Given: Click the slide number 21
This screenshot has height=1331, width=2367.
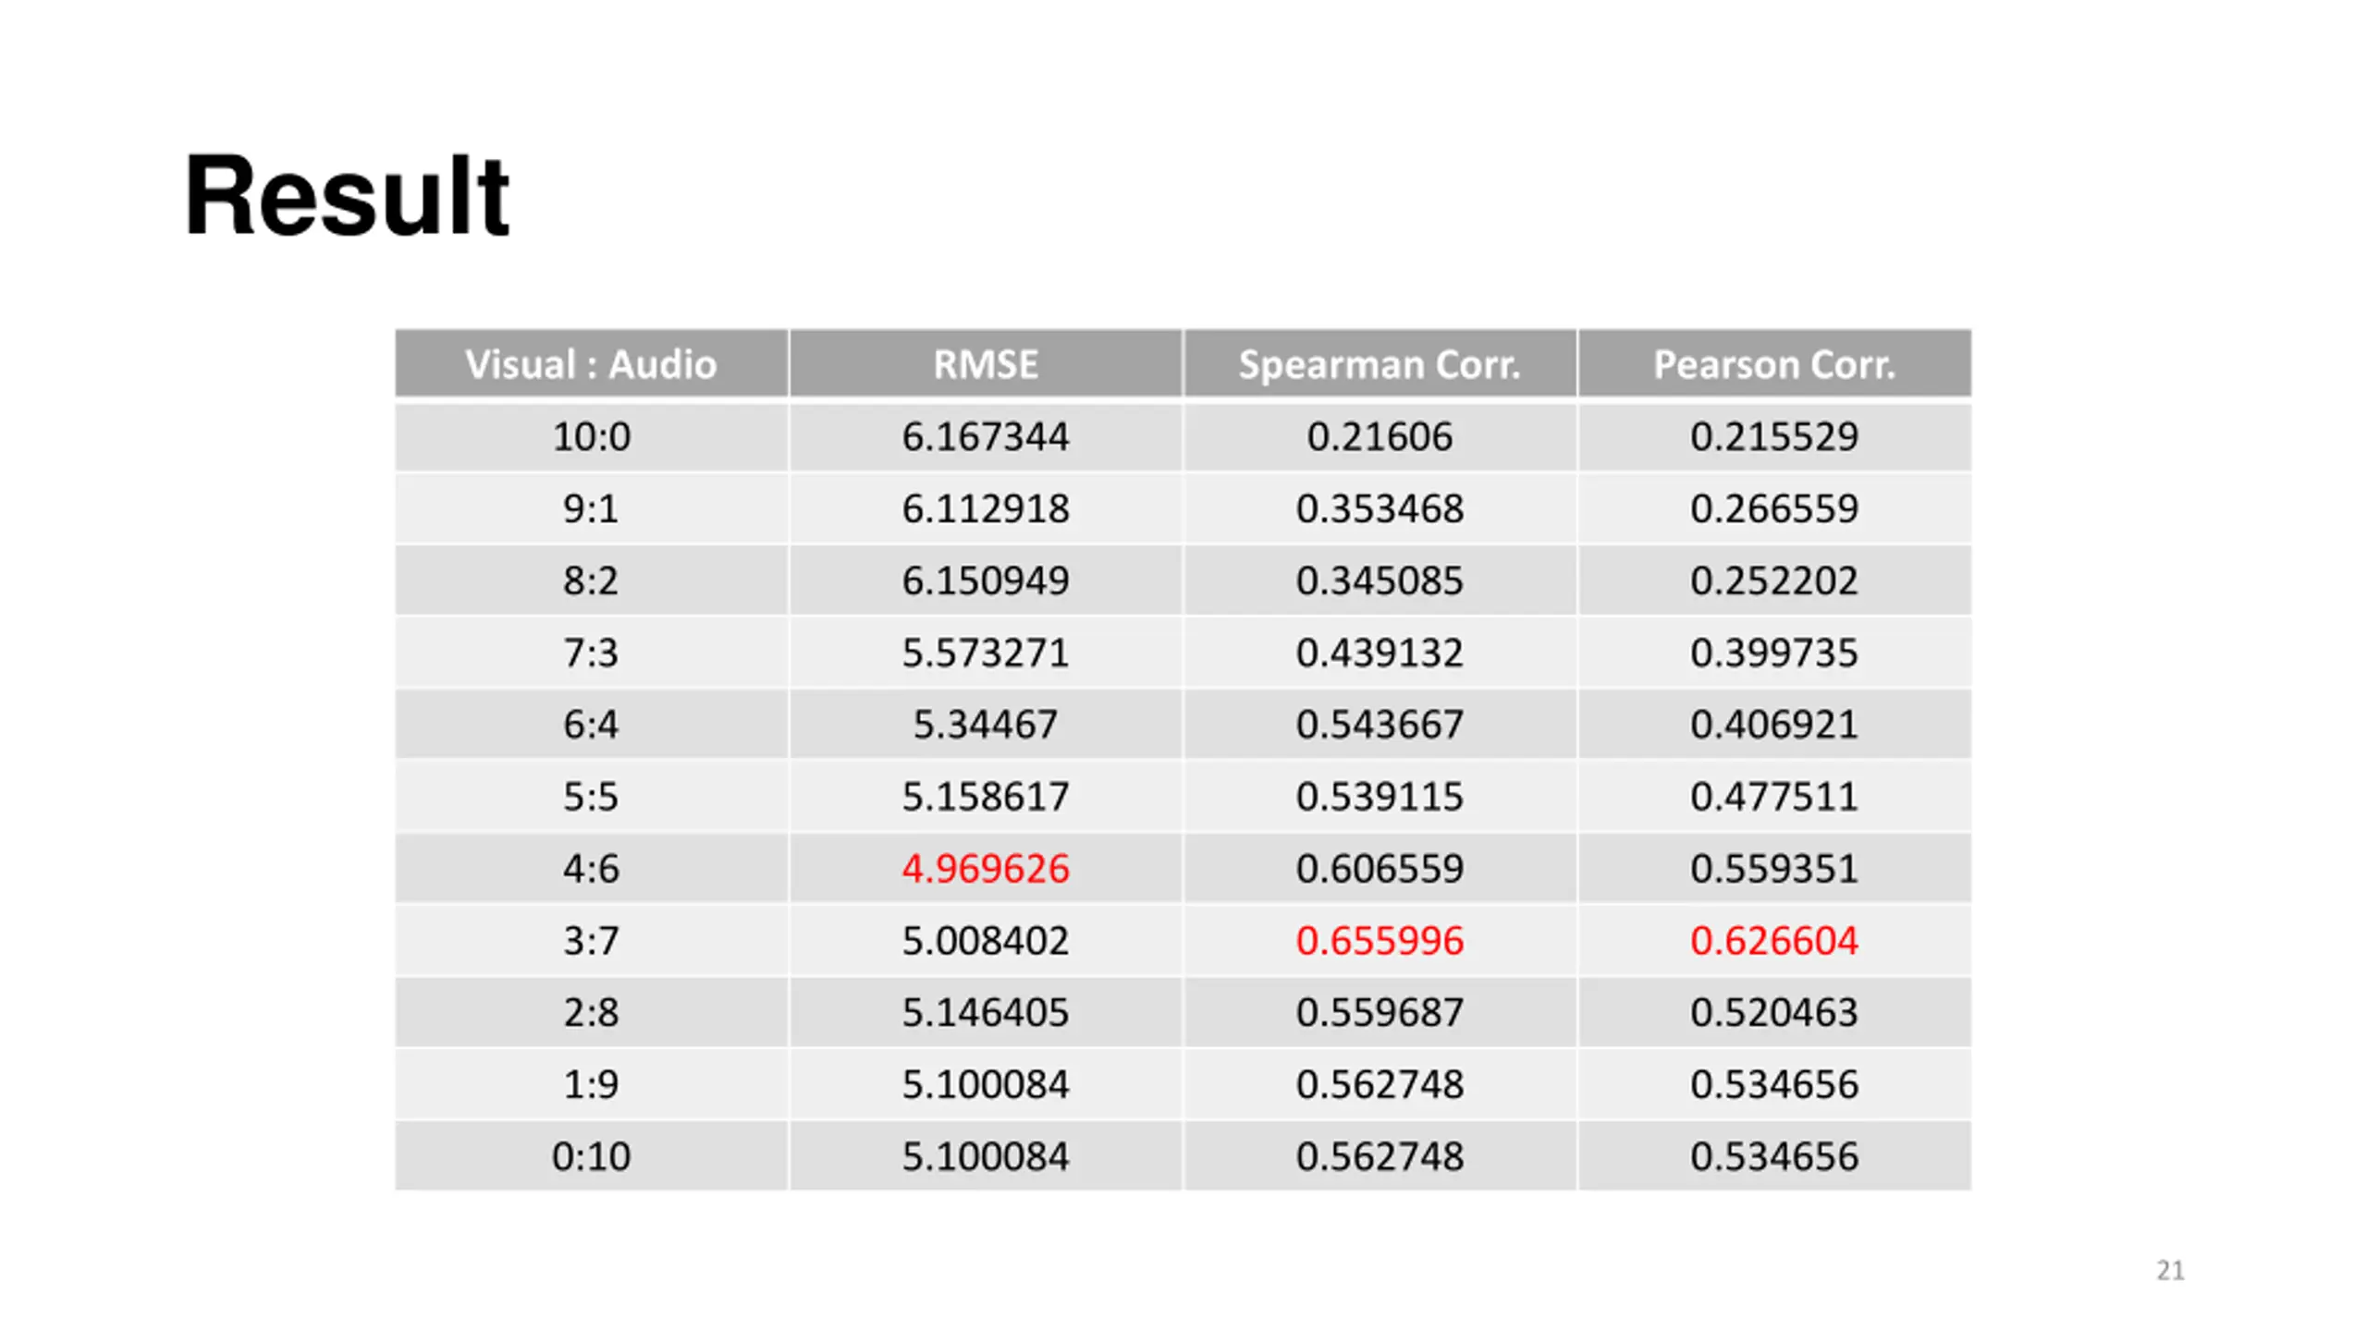Looking at the screenshot, I should click(x=2170, y=1270).
